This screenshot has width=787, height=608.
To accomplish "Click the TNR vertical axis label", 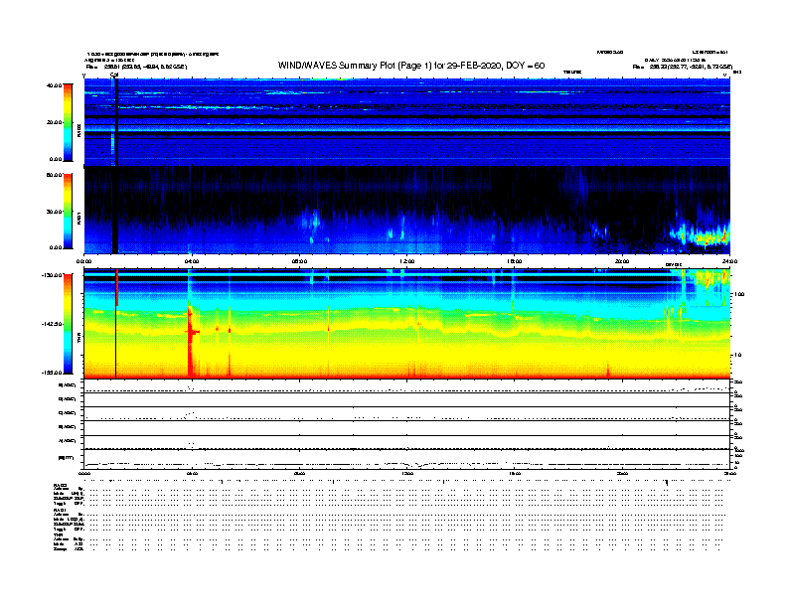I will 79,338.
